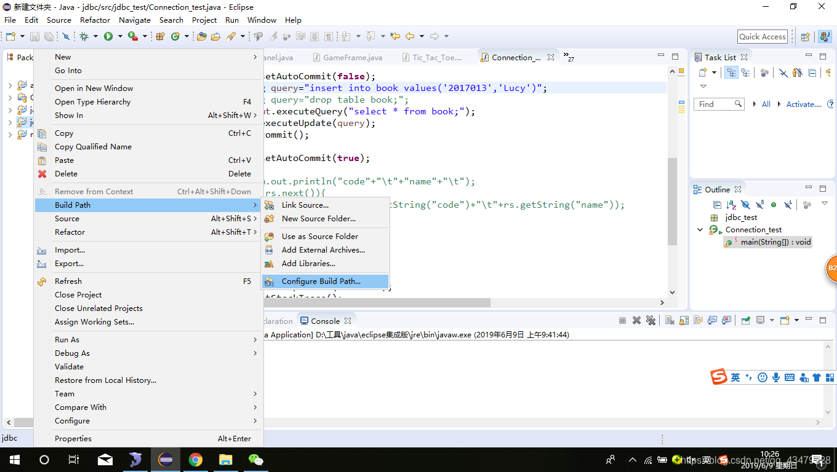
Task: Toggle Scroll Lock in Console
Action: click(x=684, y=320)
